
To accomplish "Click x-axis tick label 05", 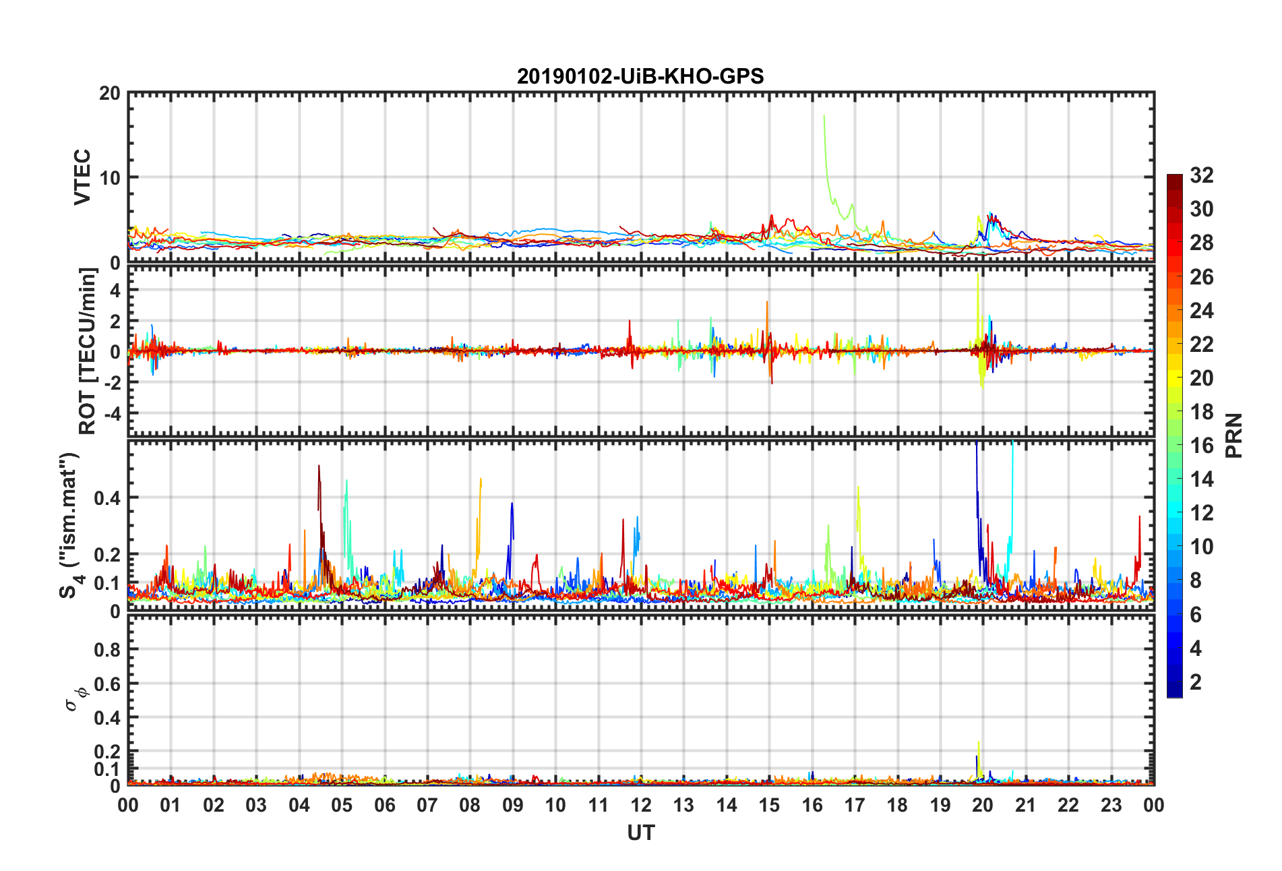I will point(342,805).
